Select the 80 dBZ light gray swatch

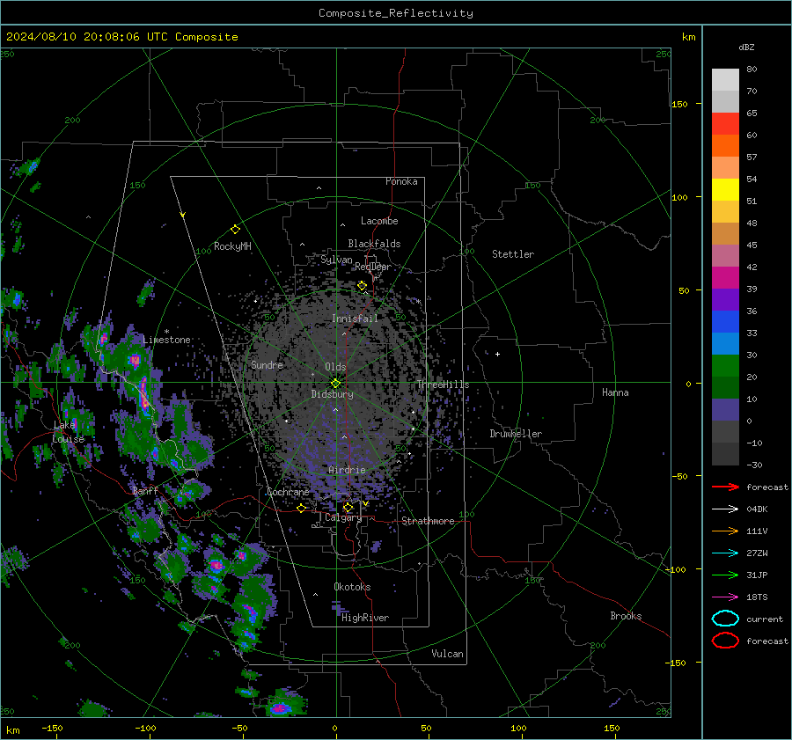(x=725, y=79)
